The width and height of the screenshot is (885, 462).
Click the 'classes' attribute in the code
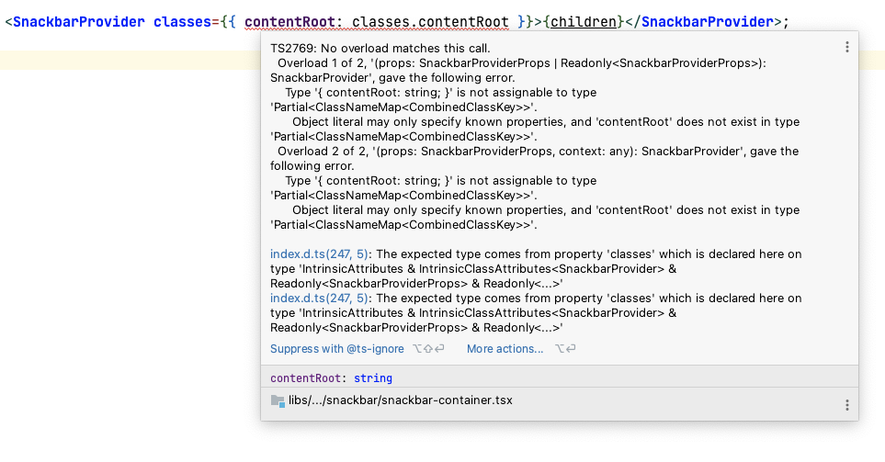[x=182, y=22]
